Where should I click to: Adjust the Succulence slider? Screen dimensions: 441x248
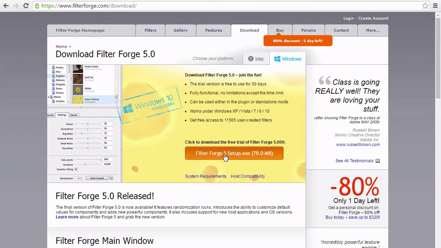[88, 129]
